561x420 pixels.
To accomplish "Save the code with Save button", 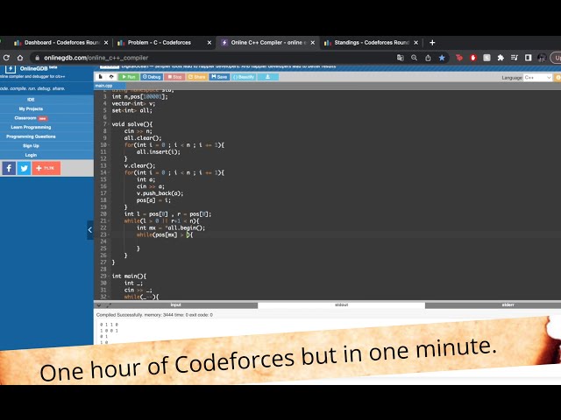I will (x=219, y=77).
